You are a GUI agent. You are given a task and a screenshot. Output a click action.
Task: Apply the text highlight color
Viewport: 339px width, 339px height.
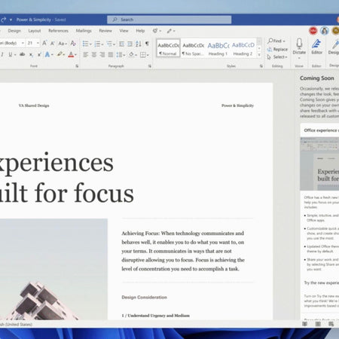(60, 54)
